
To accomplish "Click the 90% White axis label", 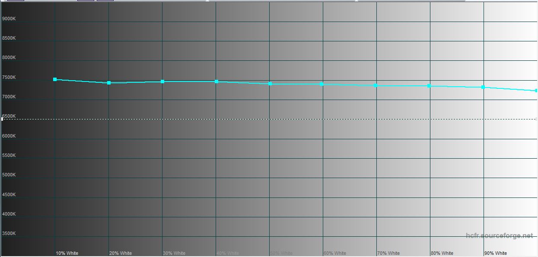I will pos(495,253).
